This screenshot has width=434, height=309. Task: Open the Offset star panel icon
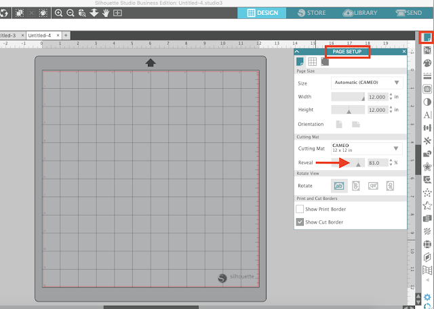(x=427, y=167)
